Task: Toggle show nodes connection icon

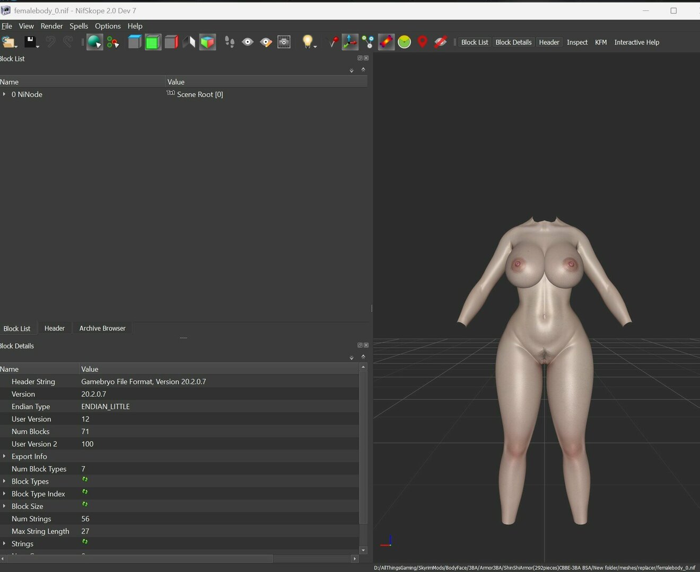Action: [368, 42]
